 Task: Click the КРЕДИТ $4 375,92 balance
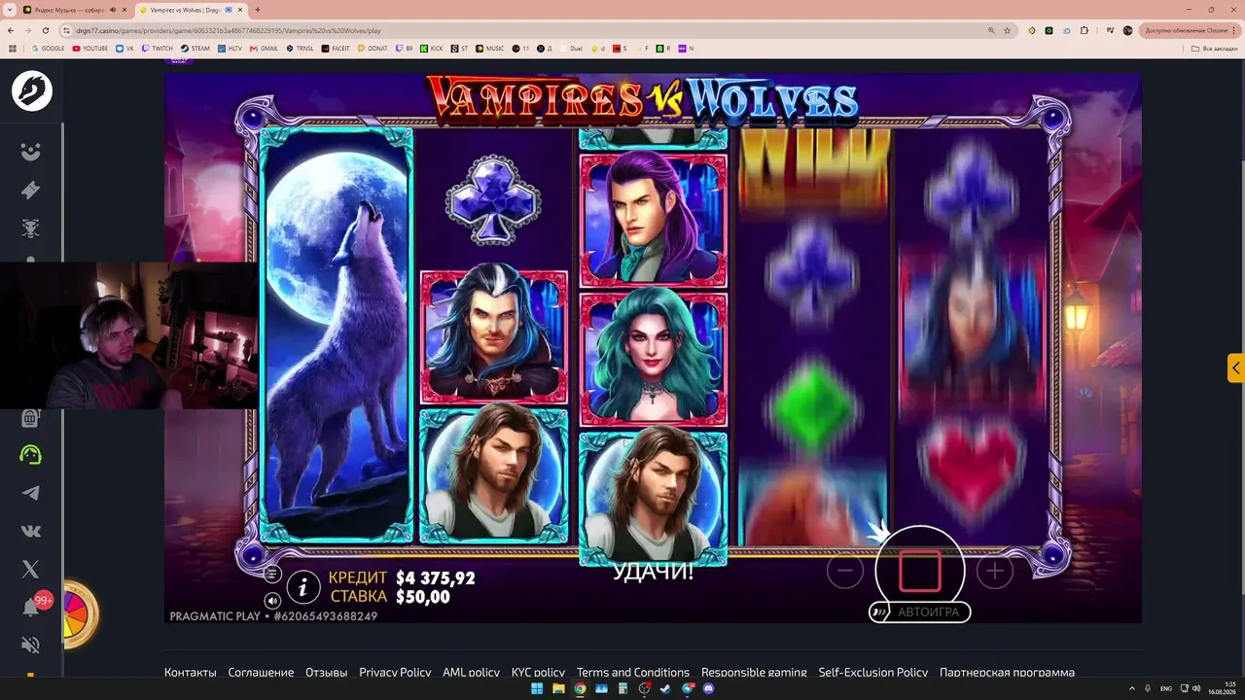(402, 577)
